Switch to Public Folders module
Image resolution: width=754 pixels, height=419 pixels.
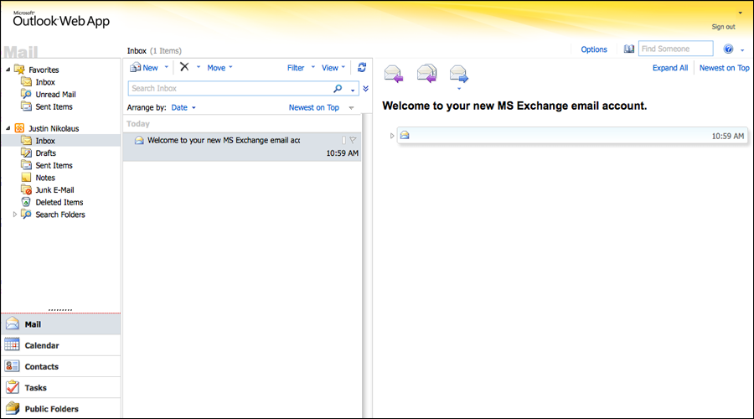pyautogui.click(x=60, y=408)
